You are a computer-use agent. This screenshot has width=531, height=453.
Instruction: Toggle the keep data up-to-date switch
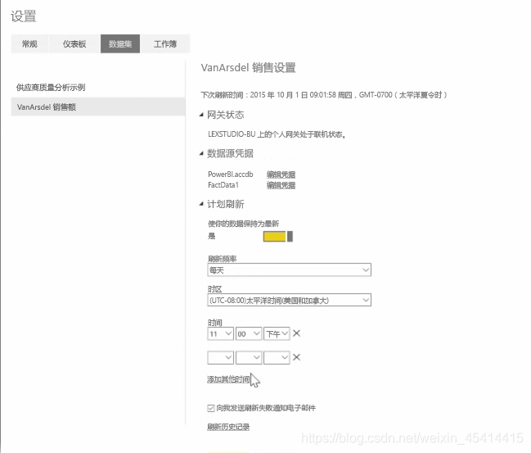[278, 237]
